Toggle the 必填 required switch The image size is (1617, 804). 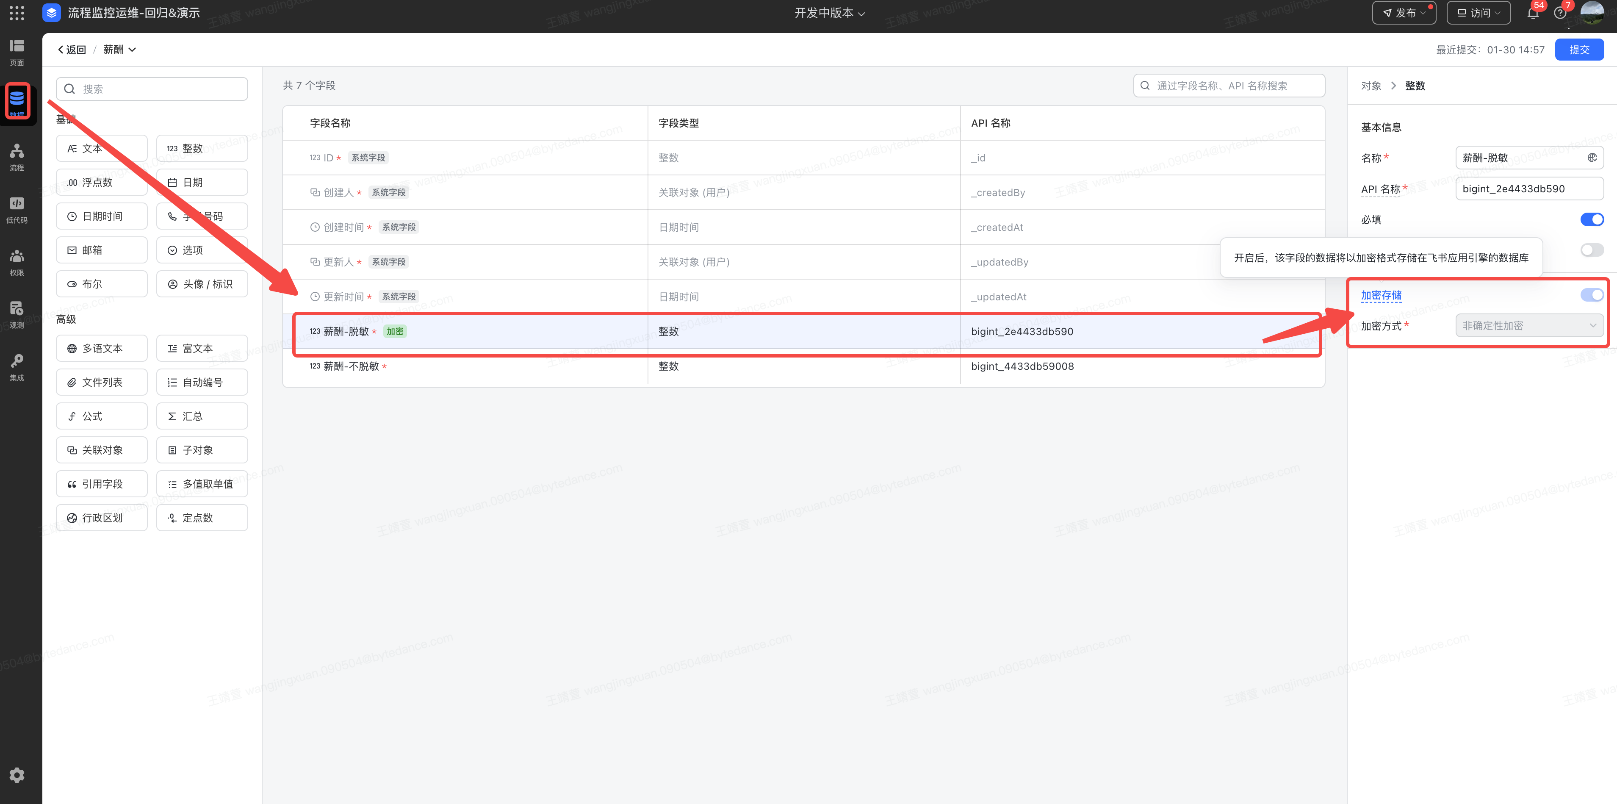1592,219
